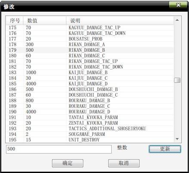Cancel using the 取消 button
Viewport: 189px width, 173px height.
[124, 163]
